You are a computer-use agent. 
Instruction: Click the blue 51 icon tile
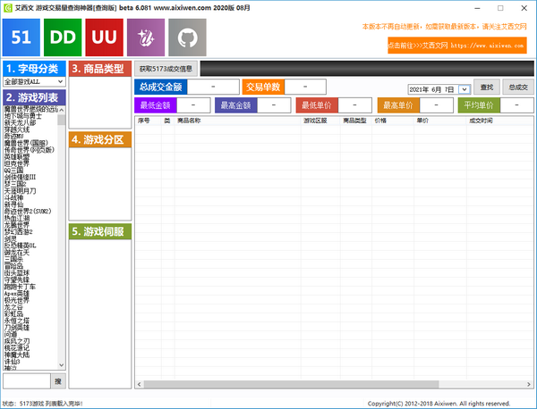pyautogui.click(x=21, y=38)
